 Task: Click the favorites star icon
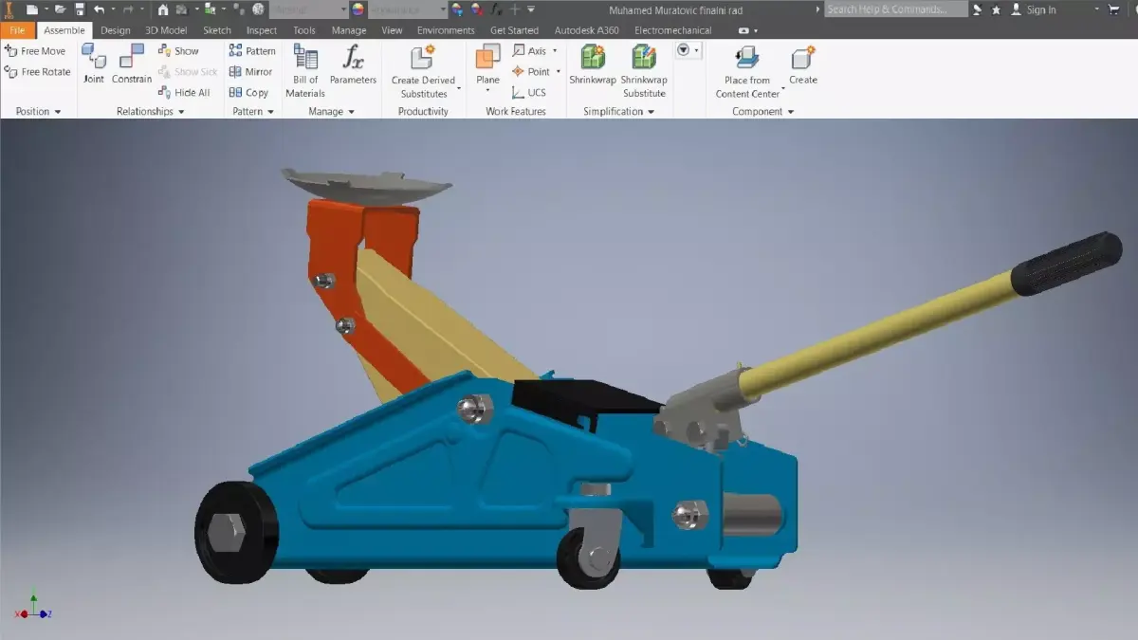coord(996,9)
